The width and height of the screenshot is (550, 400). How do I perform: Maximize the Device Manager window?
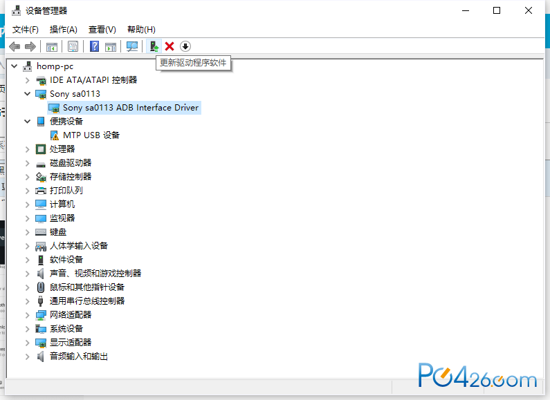497,10
